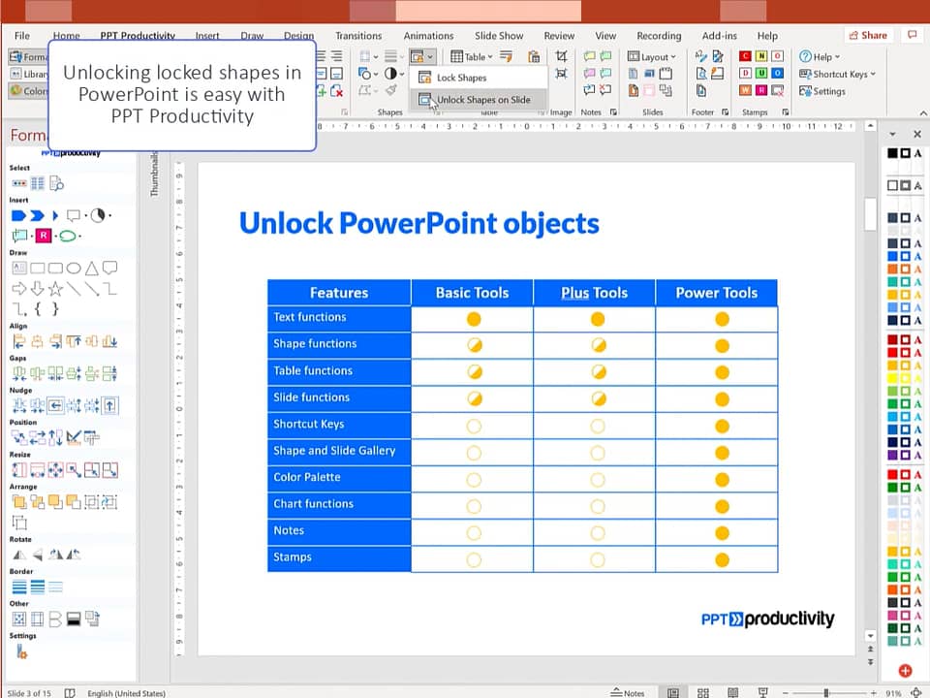This screenshot has height=698, width=930.
Task: Click the red add color button in the palette
Action: tap(905, 671)
